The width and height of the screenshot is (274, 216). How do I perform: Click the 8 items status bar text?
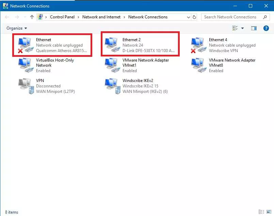(x=12, y=212)
